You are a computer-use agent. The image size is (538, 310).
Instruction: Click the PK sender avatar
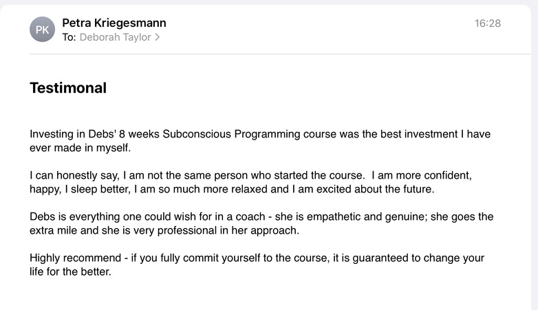click(x=43, y=29)
